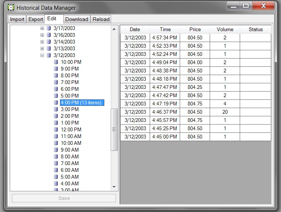
Task: Click the 4:57:34 PM time cell
Action: click(165, 38)
